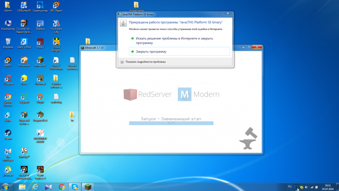Open Google Chrome desktop shortcut

pos(8,100)
